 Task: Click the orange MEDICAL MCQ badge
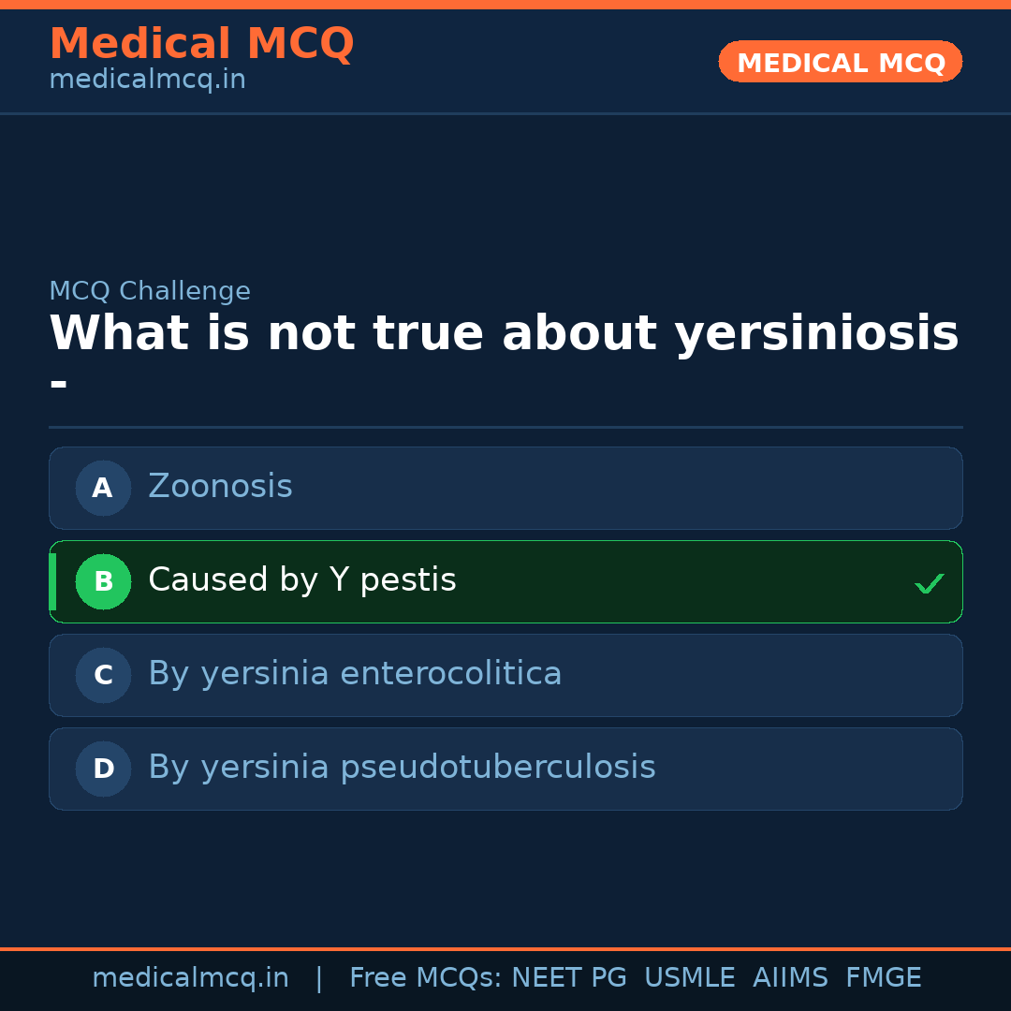840,63
